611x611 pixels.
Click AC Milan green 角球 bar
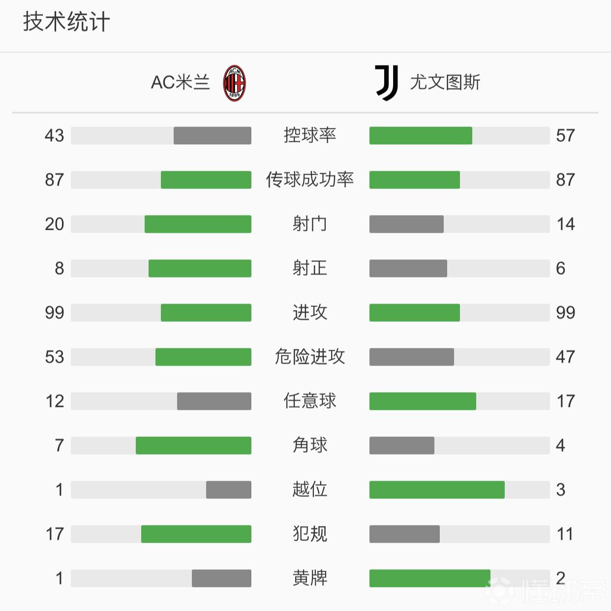(193, 446)
